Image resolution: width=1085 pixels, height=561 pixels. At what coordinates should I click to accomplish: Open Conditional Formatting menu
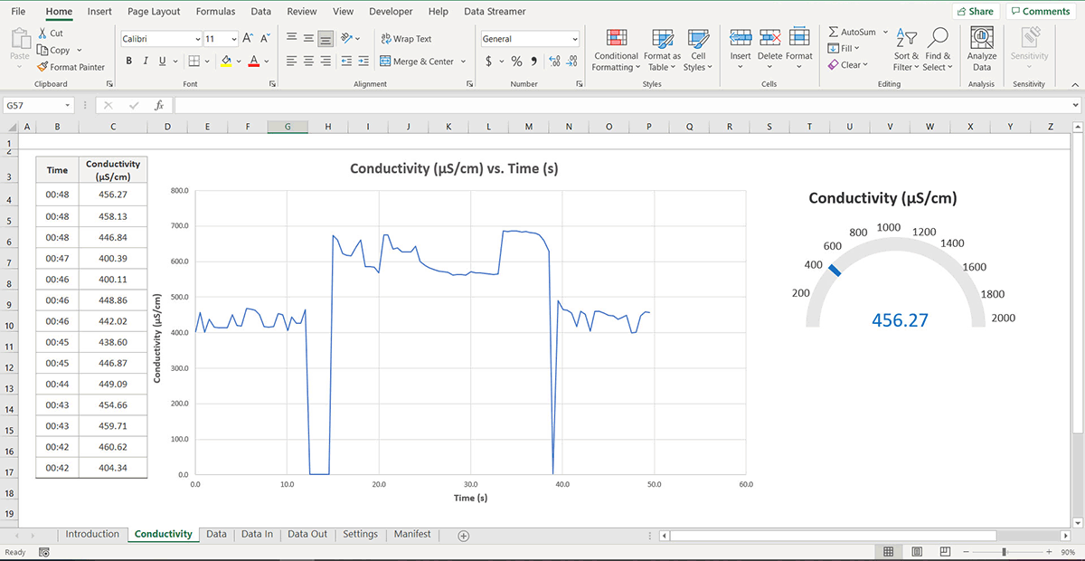click(x=617, y=51)
